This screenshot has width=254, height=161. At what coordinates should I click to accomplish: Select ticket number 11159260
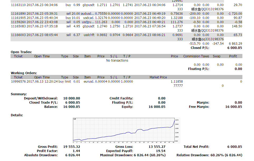pos(18,22)
